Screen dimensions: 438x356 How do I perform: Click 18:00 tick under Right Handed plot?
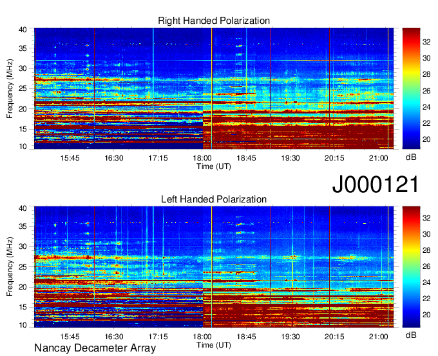click(x=202, y=158)
